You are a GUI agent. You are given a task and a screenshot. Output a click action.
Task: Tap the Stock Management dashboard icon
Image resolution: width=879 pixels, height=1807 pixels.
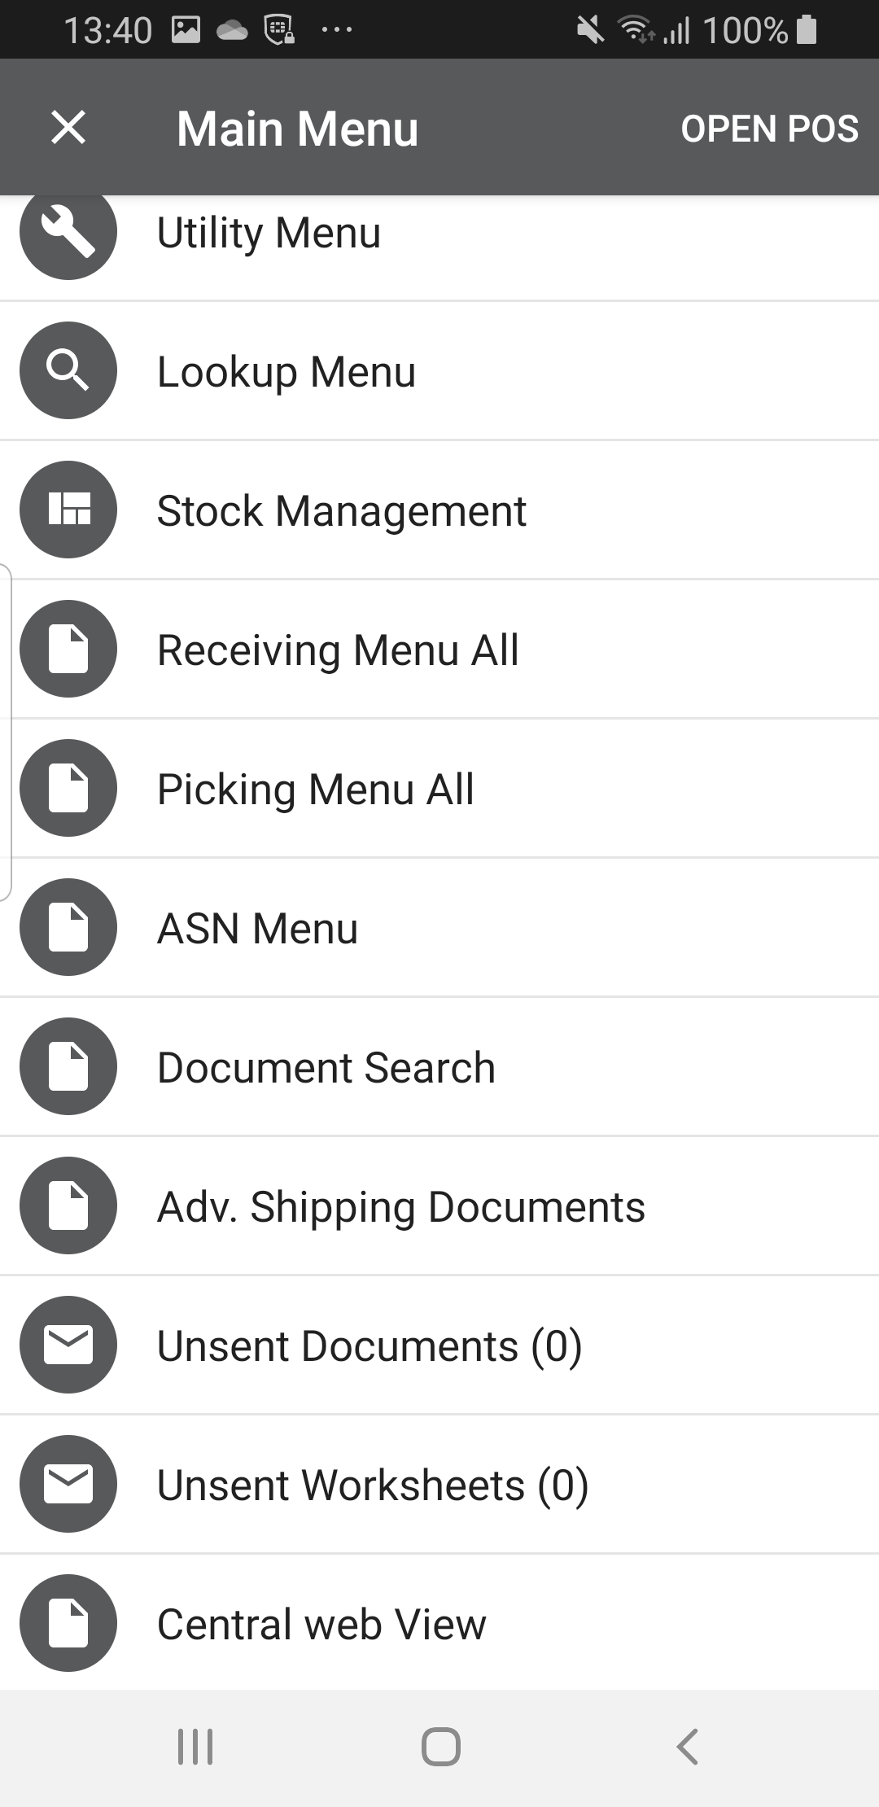[68, 510]
